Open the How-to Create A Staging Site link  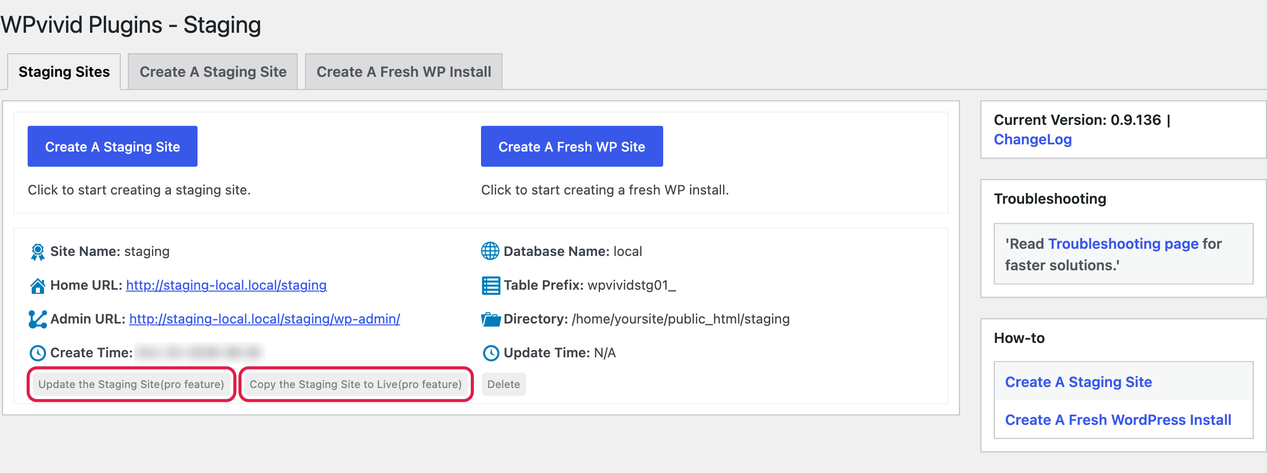tap(1079, 382)
